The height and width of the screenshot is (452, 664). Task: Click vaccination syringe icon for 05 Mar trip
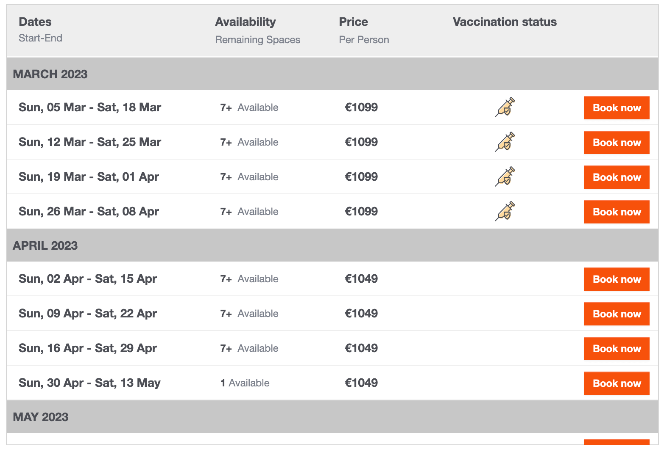[505, 107]
